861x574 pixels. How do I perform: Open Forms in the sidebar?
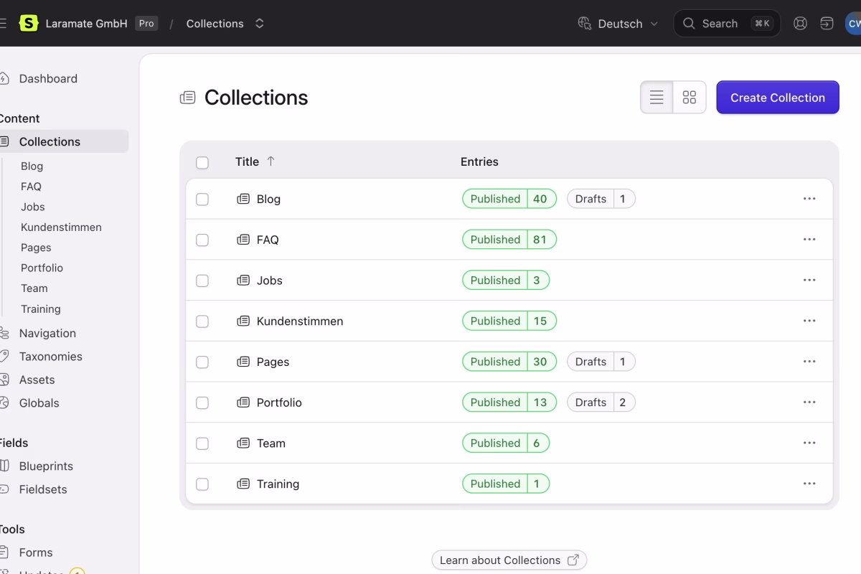click(36, 552)
